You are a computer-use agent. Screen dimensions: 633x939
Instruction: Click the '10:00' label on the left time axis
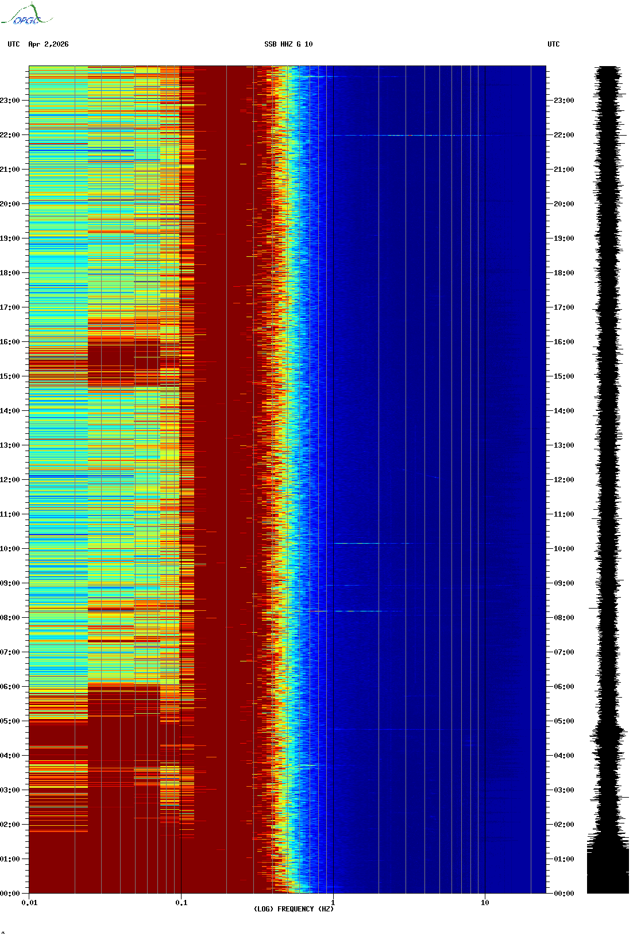point(10,549)
